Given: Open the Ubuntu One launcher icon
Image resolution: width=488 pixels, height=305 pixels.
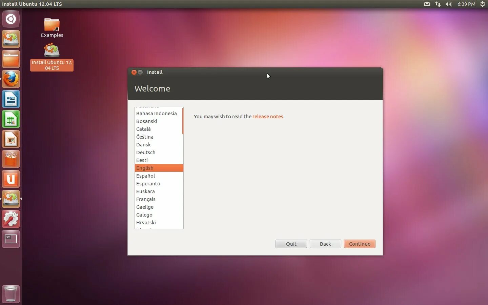Looking at the screenshot, I should point(11,179).
